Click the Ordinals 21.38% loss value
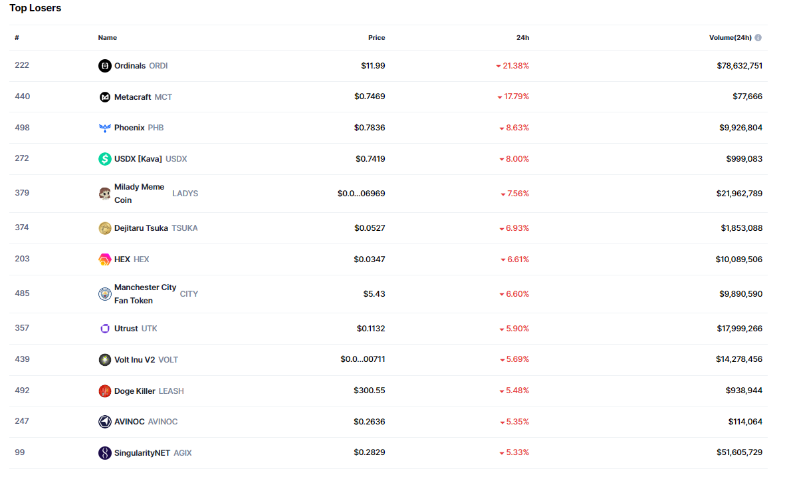785x479 pixels. [x=516, y=66]
